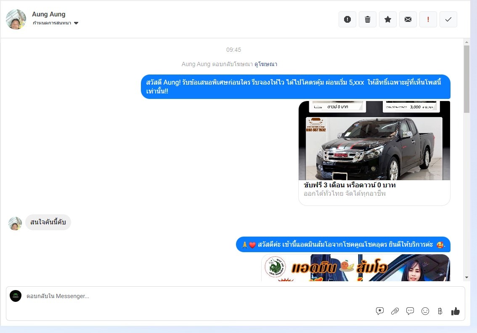The height and width of the screenshot is (333, 477).
Task: Mark conversation done with checkmark icon
Action: pos(448,19)
